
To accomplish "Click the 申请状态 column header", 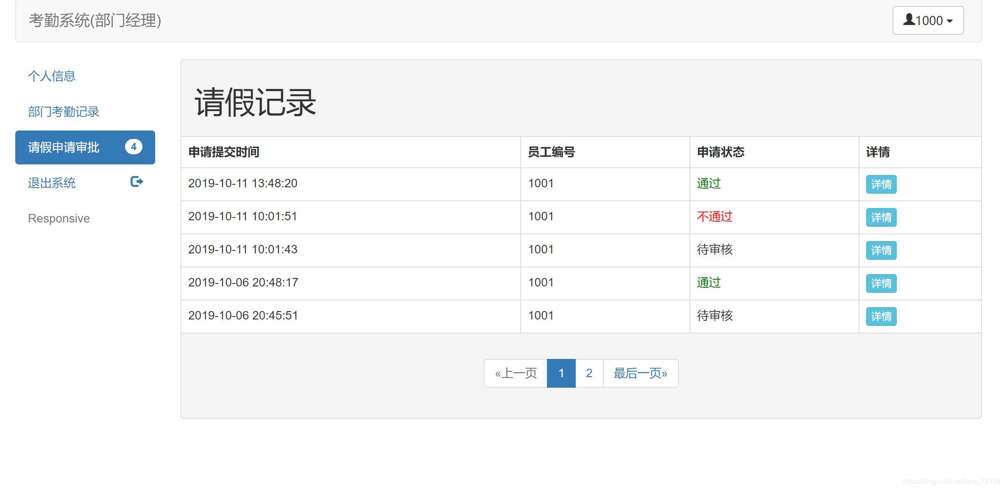I will click(720, 152).
